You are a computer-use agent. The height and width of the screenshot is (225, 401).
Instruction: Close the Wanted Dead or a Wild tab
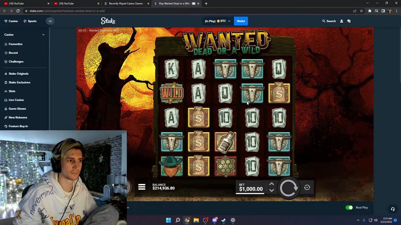[198, 3]
